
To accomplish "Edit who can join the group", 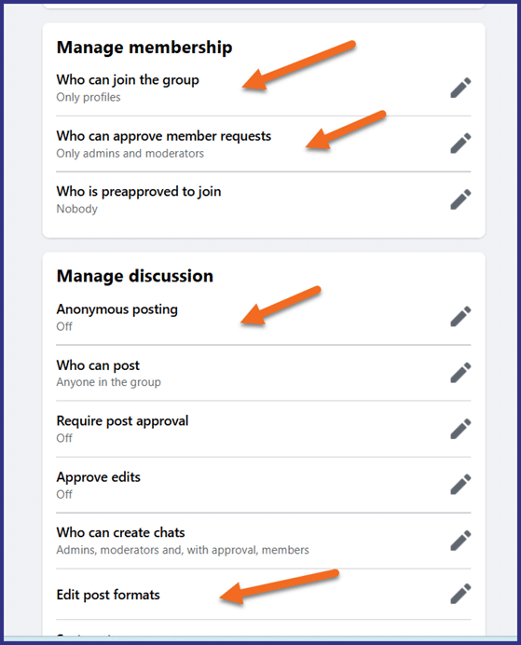I will click(460, 88).
